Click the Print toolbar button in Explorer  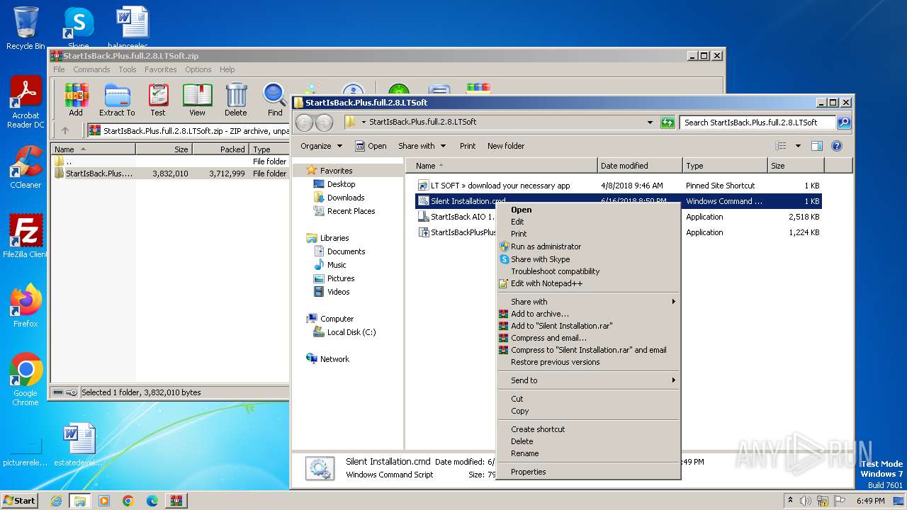468,146
